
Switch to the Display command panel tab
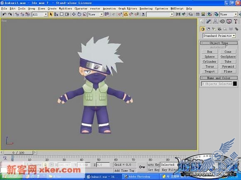click(x=229, y=22)
